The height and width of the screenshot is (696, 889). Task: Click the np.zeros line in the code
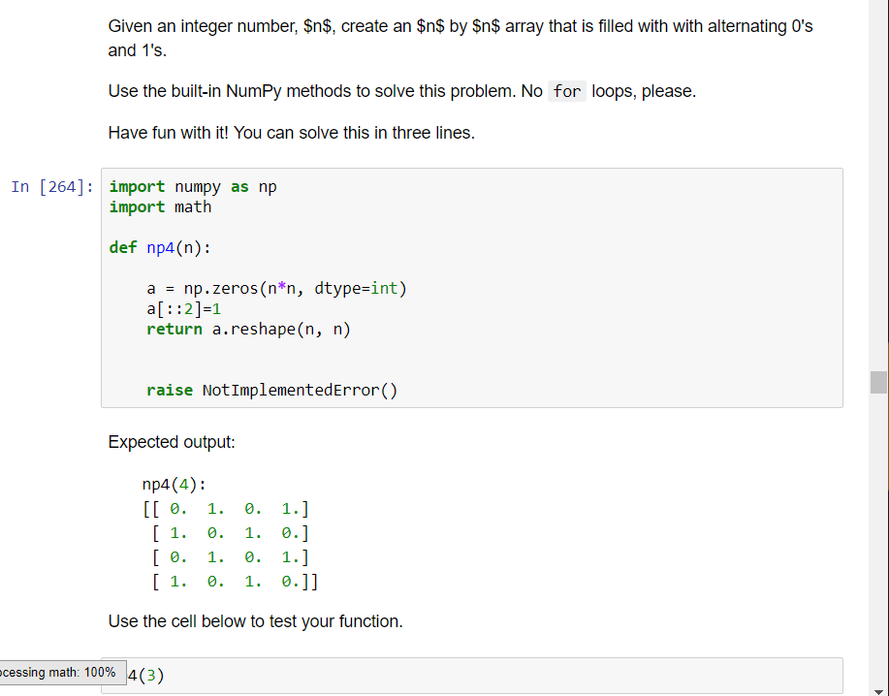pyautogui.click(x=276, y=288)
